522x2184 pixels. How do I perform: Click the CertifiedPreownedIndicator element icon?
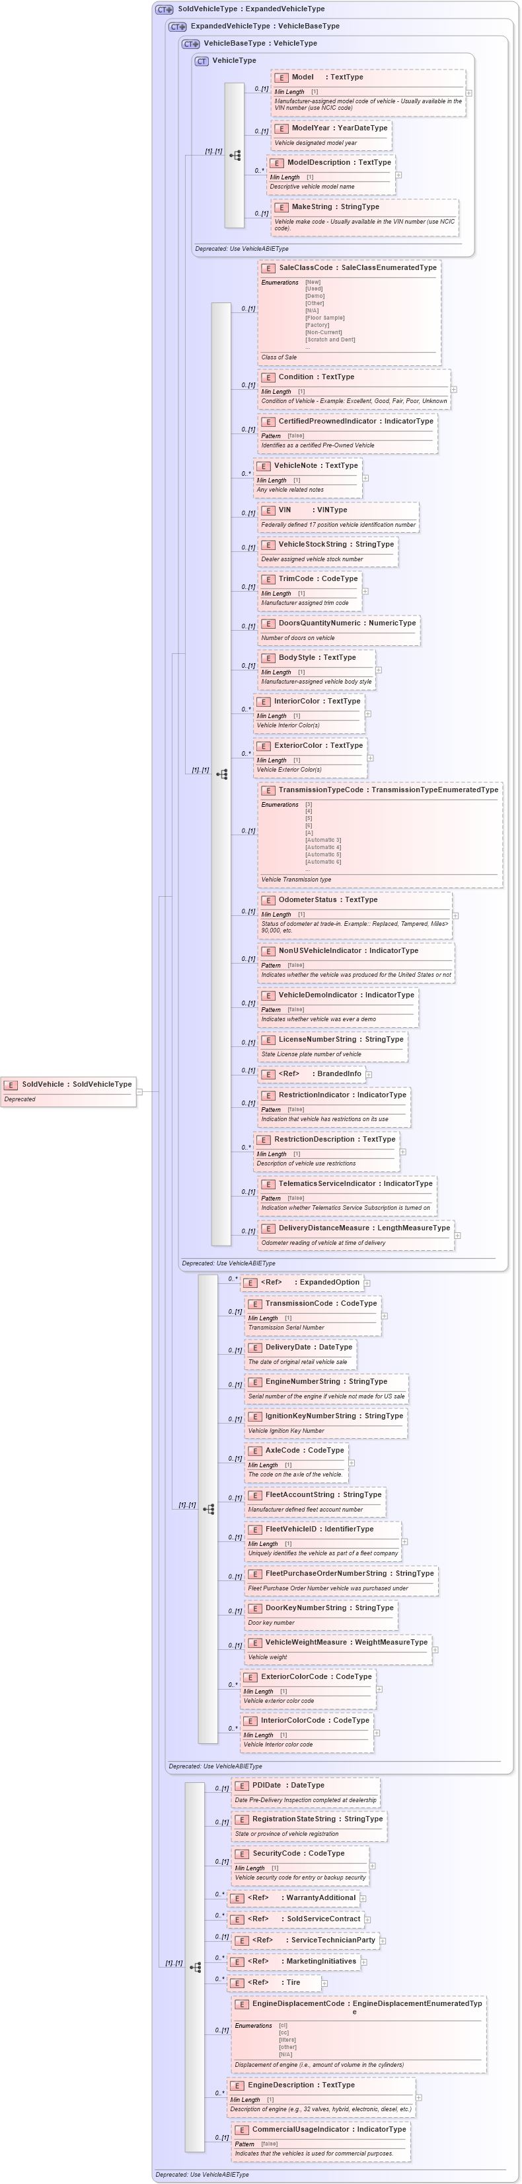click(x=268, y=422)
